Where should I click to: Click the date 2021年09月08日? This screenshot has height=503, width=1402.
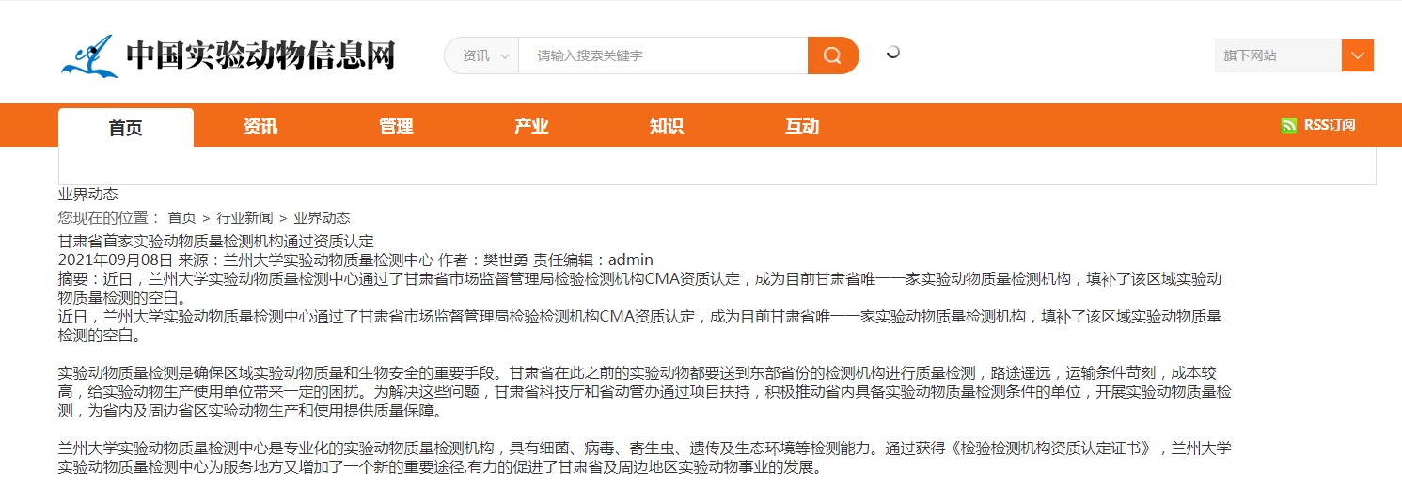116,259
